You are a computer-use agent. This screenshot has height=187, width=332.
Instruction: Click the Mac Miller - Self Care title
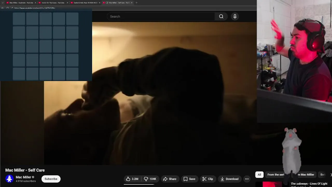click(25, 170)
